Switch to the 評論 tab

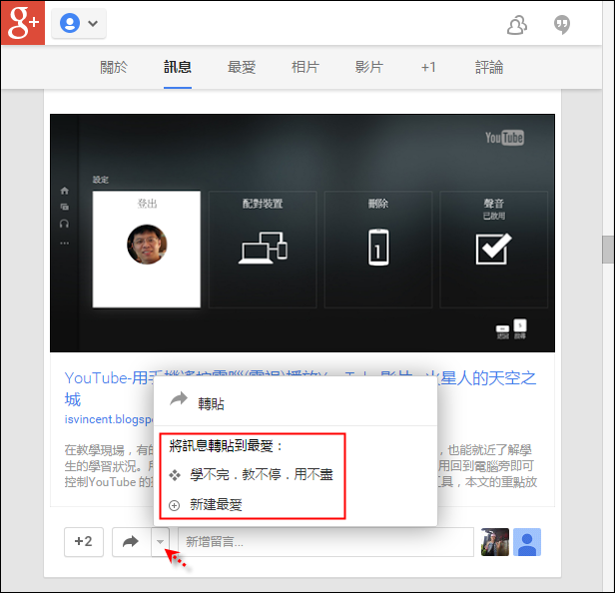click(x=489, y=67)
